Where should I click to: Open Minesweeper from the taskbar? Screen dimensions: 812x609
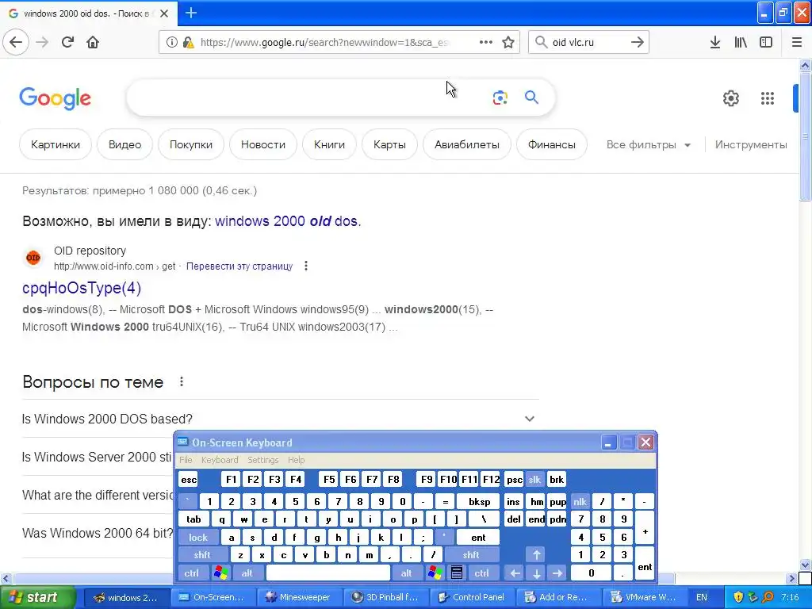[x=299, y=597]
